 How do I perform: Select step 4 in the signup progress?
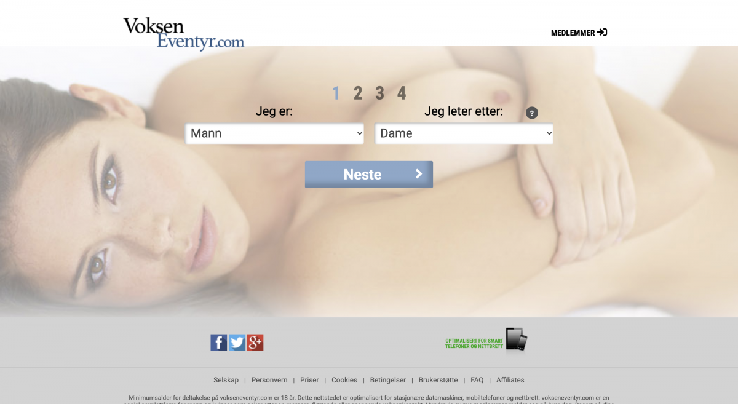point(402,93)
